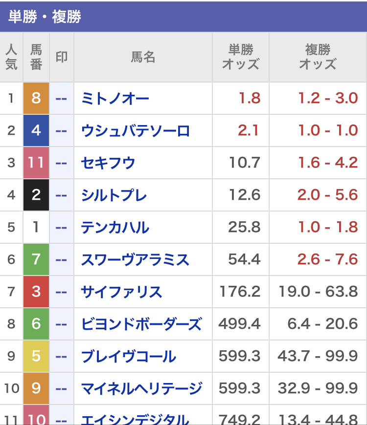Click the blue number 4 horse badge

tap(36, 130)
